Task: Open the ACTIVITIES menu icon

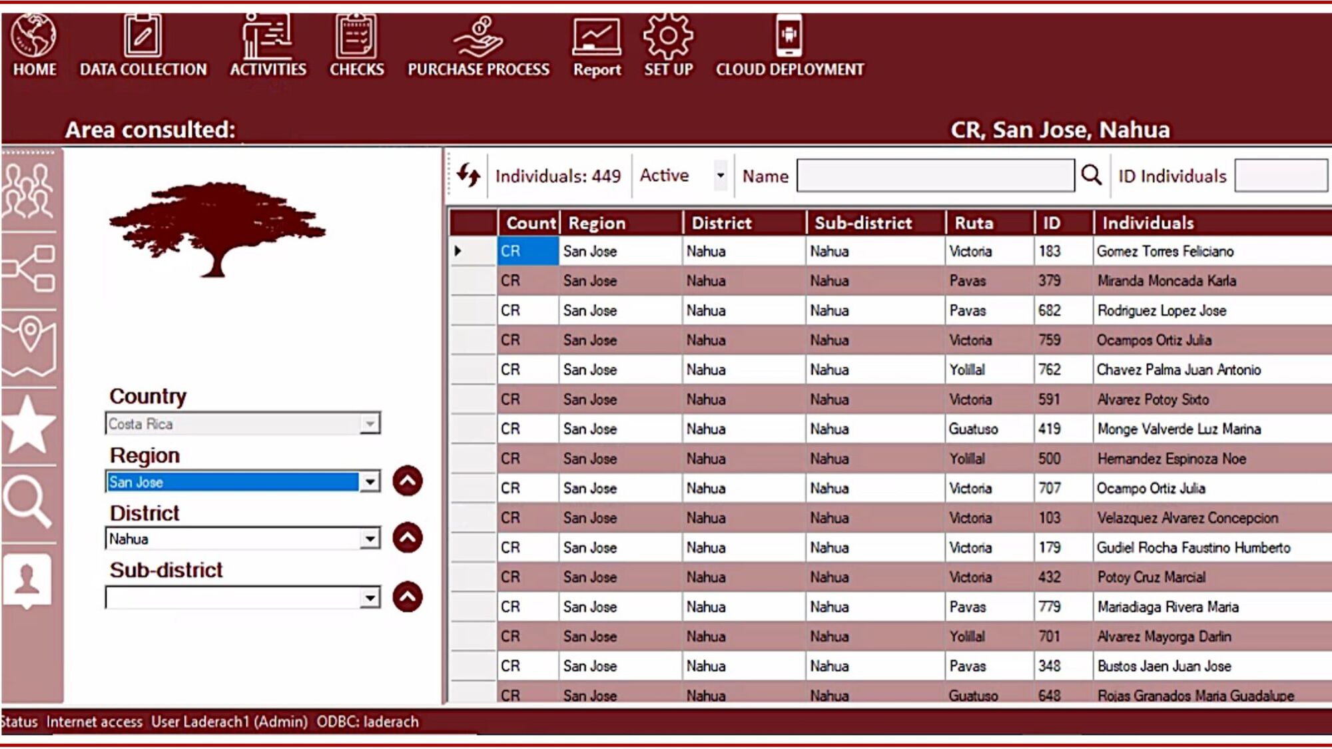Action: point(267,37)
